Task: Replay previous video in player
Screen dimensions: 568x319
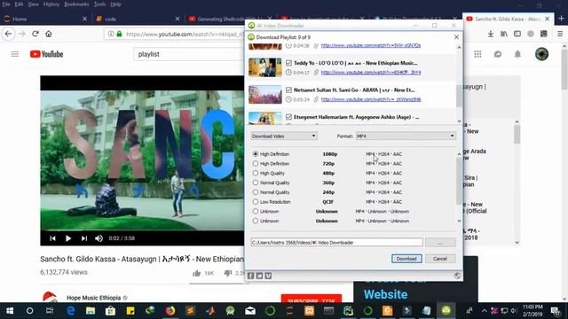Action: (x=52, y=238)
